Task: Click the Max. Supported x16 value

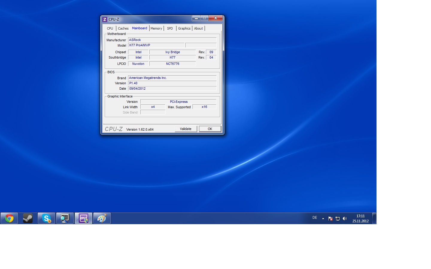Action: point(204,107)
